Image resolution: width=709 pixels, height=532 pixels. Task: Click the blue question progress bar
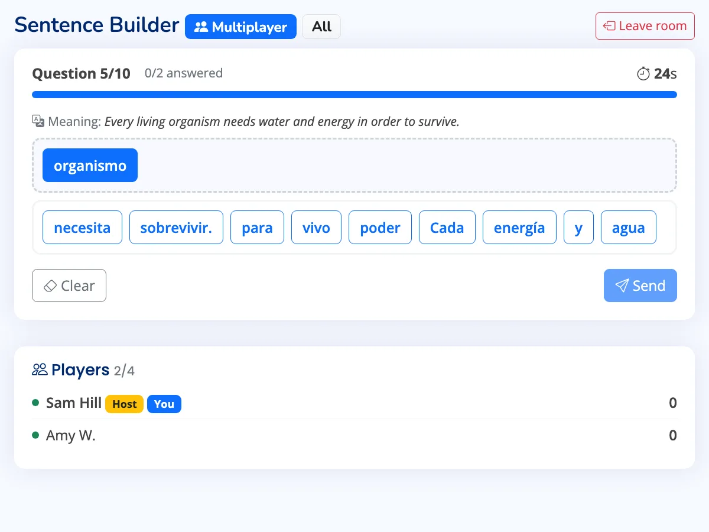coord(354,95)
